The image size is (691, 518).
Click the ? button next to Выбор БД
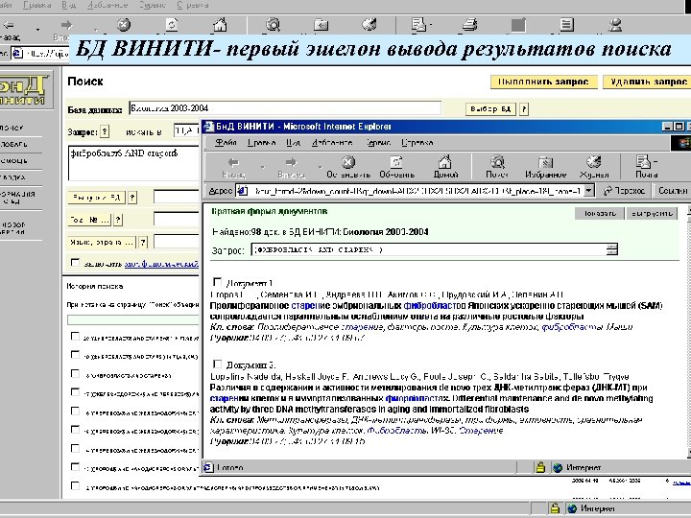pos(524,108)
